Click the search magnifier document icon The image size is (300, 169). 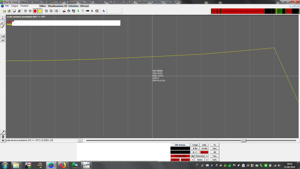click(69, 11)
